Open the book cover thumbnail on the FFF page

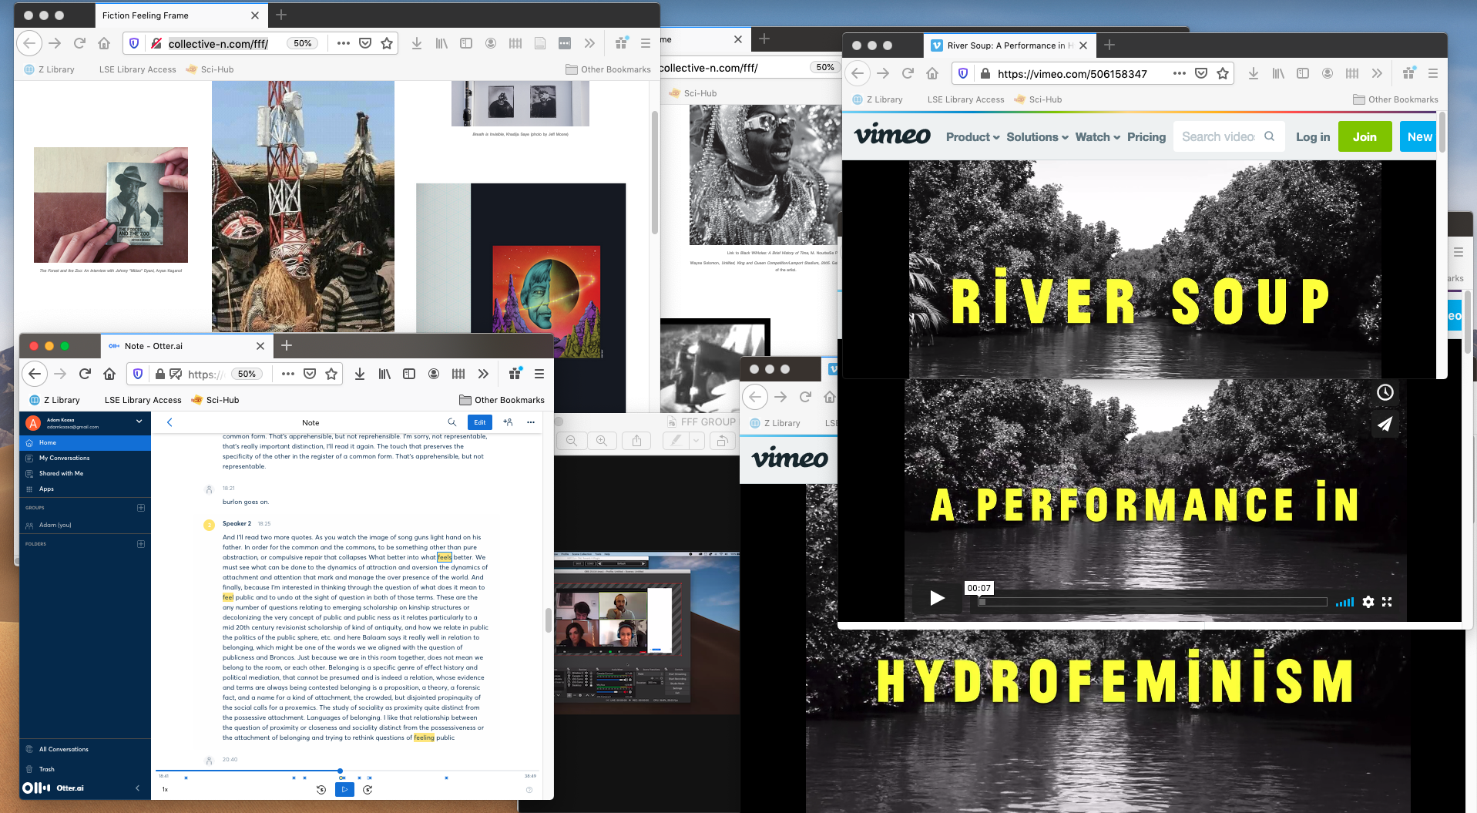point(111,205)
